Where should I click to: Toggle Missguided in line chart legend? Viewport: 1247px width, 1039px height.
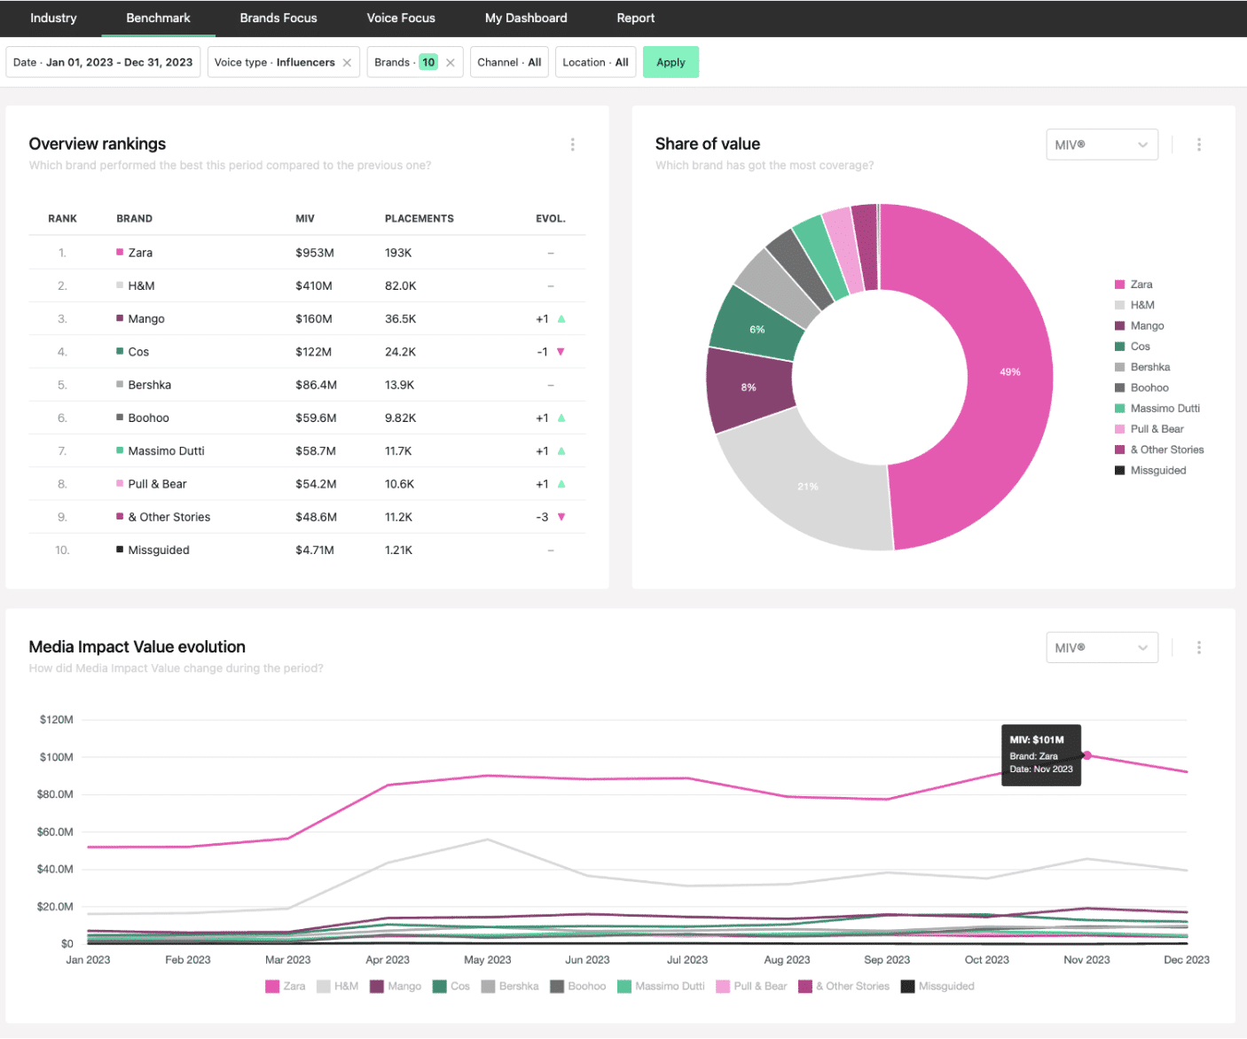(x=937, y=986)
